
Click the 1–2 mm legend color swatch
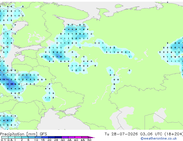point(18,137)
